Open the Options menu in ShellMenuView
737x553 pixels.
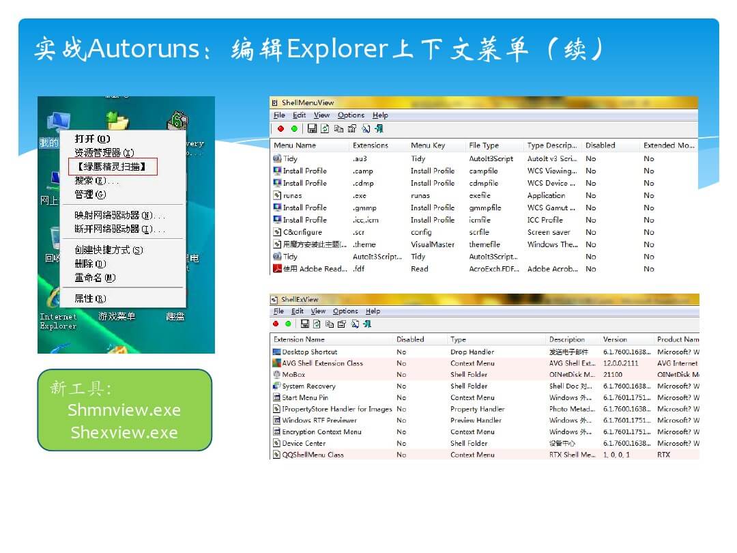pyautogui.click(x=351, y=115)
